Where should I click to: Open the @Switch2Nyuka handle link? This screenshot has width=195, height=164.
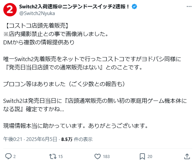[x=37, y=13]
